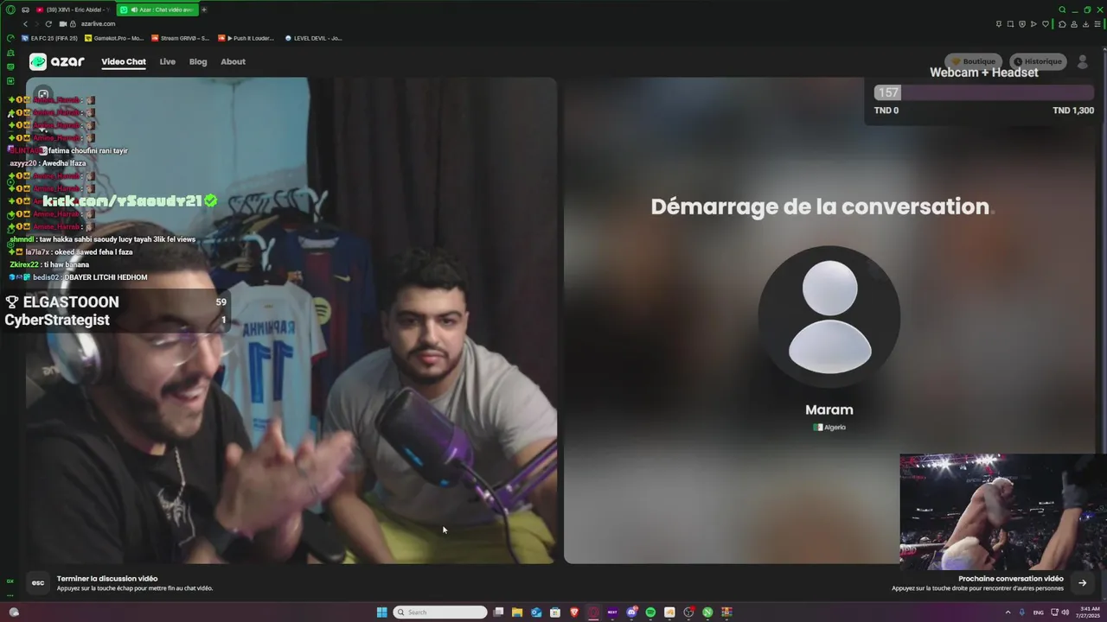Open File Explorer from taskbar

pos(517,612)
